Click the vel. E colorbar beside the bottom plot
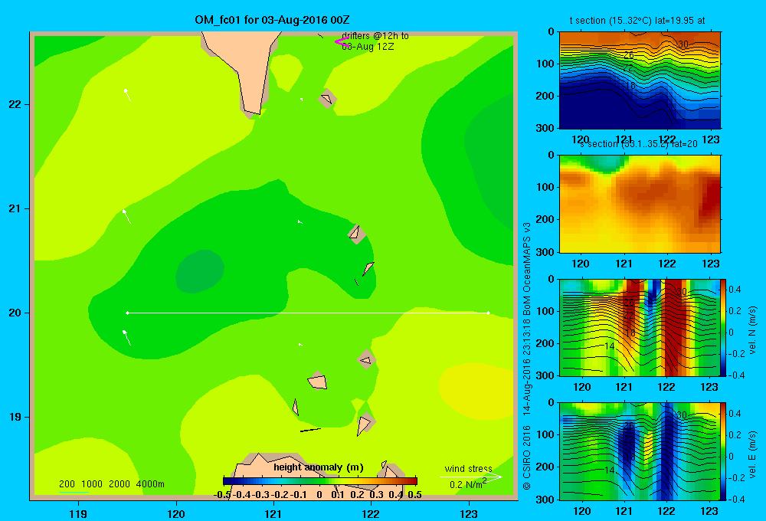Screen dimensions: 766x521 [x=724, y=451]
